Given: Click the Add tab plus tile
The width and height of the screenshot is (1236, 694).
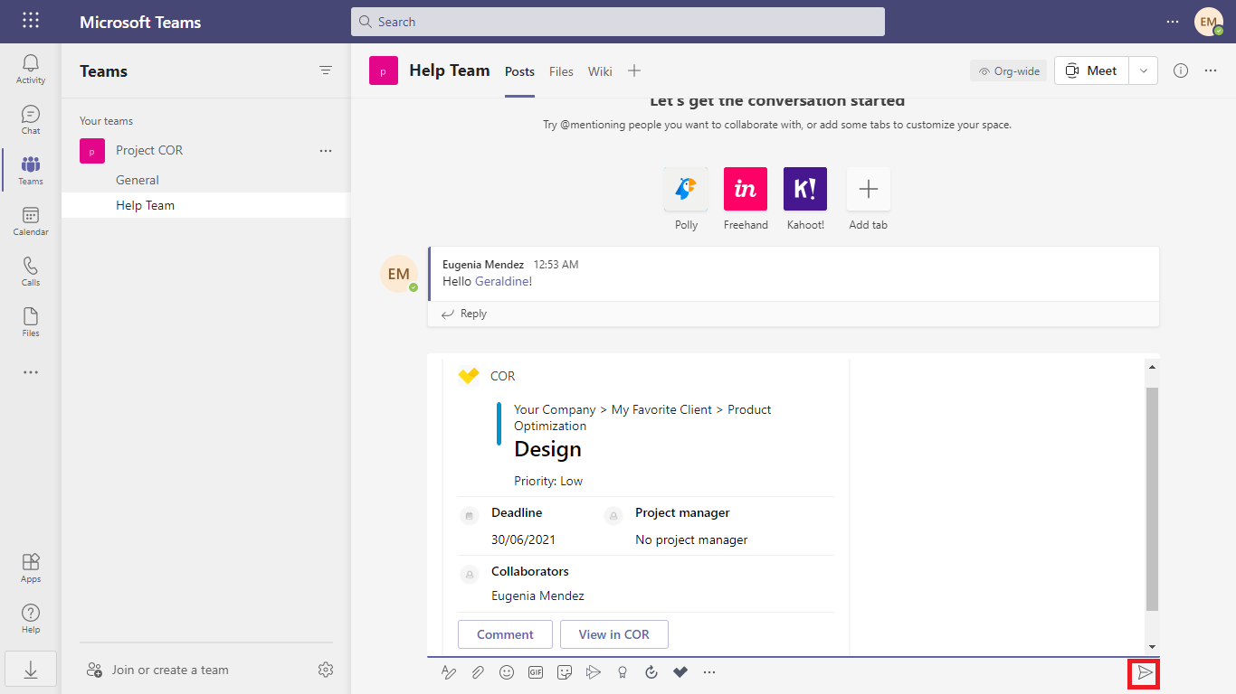Looking at the screenshot, I should pos(868,199).
